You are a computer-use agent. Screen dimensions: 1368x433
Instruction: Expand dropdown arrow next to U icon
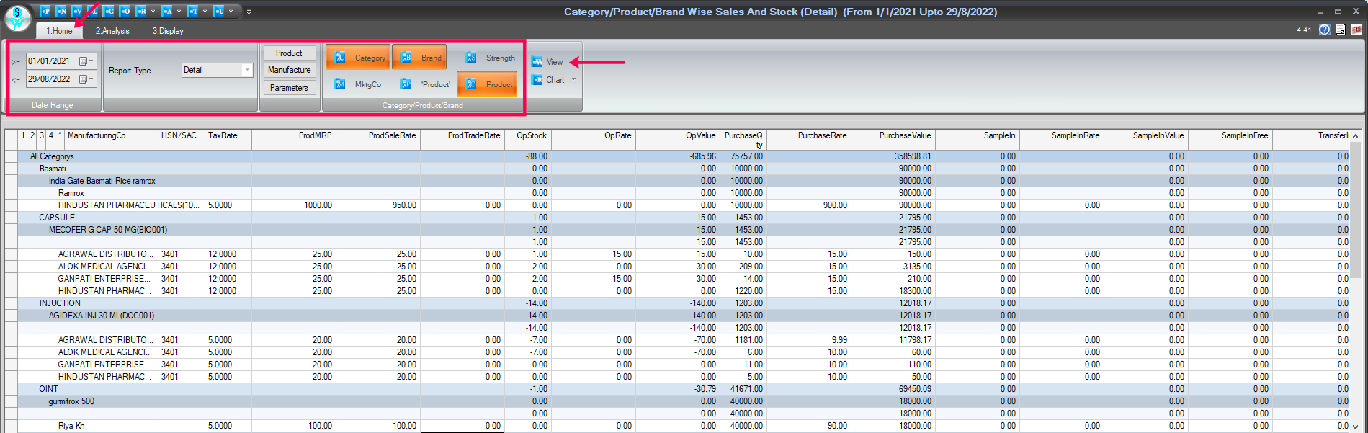click(231, 11)
